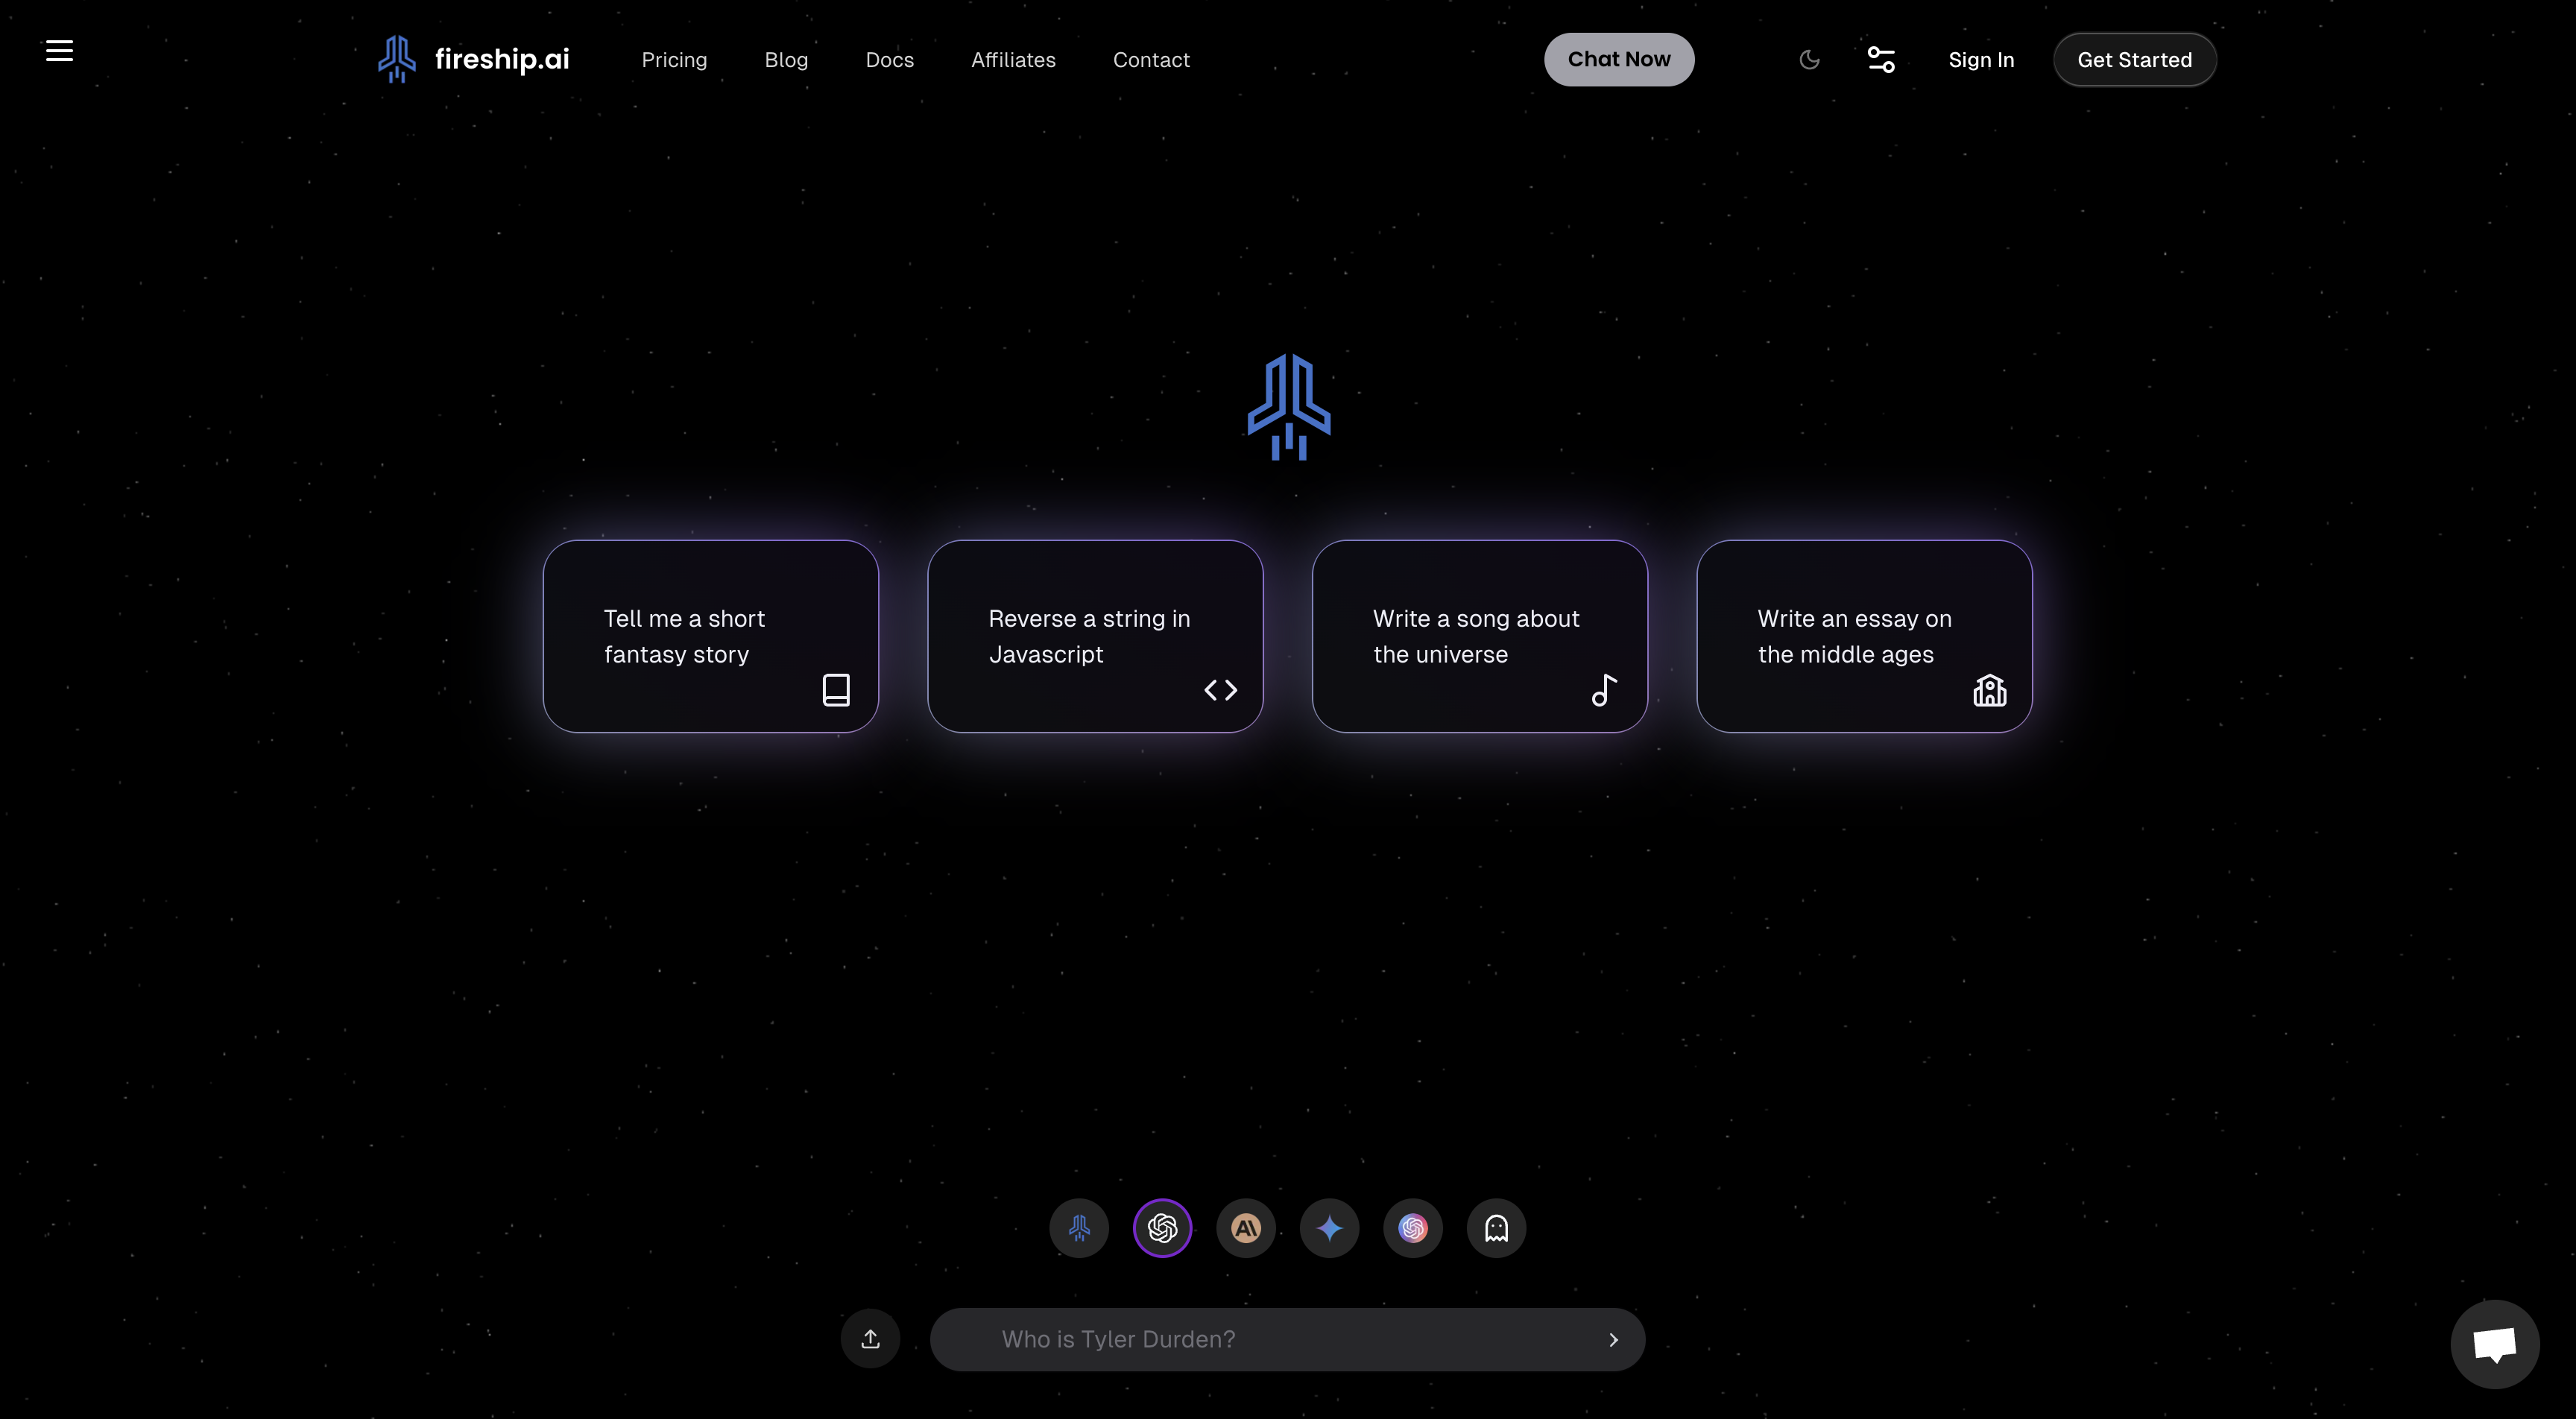This screenshot has height=1419, width=2576.
Task: Pick the ghost model icon
Action: [1496, 1228]
